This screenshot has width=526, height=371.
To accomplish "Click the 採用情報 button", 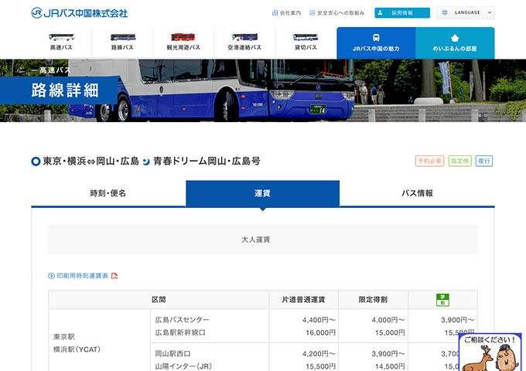I will 402,13.
